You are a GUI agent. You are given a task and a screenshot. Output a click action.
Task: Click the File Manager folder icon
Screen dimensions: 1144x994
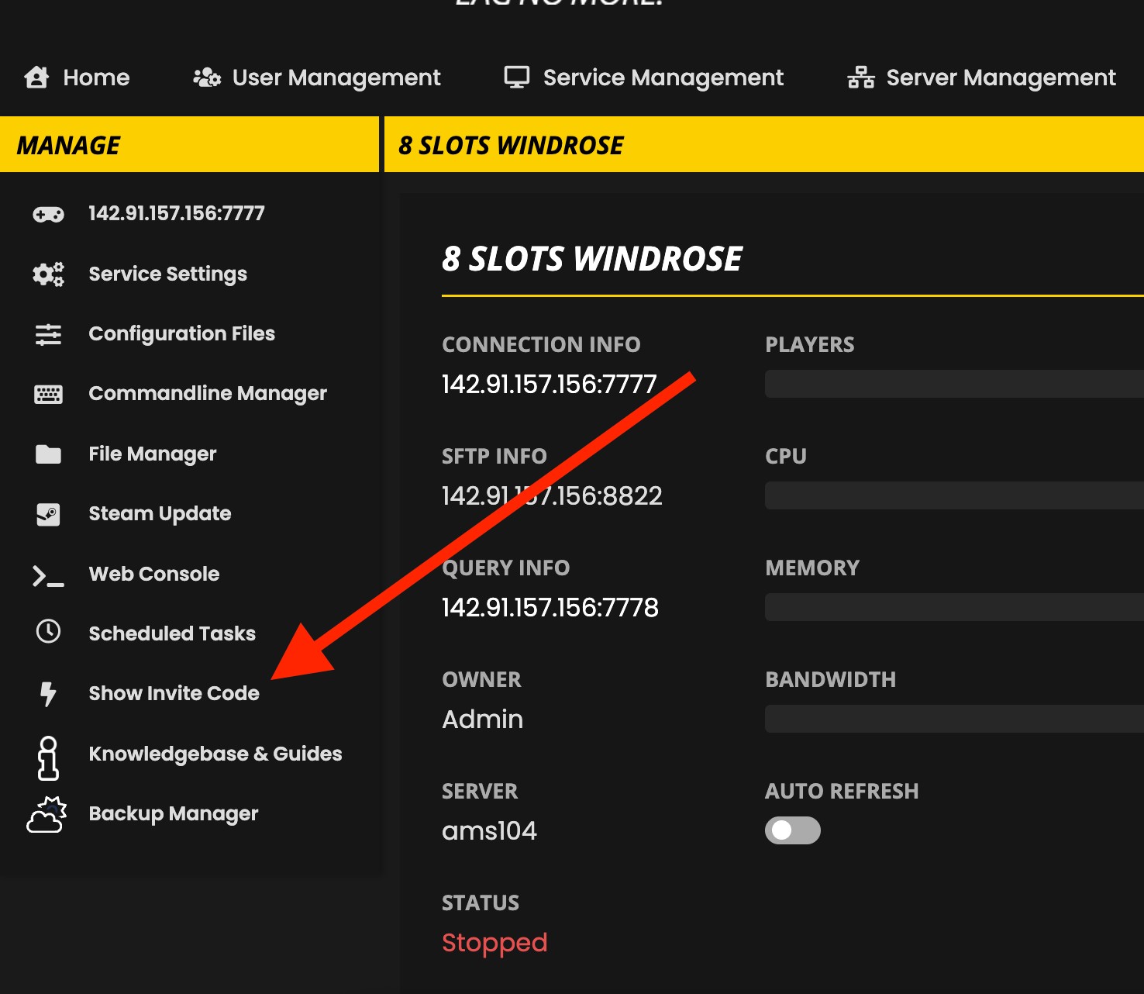point(48,454)
